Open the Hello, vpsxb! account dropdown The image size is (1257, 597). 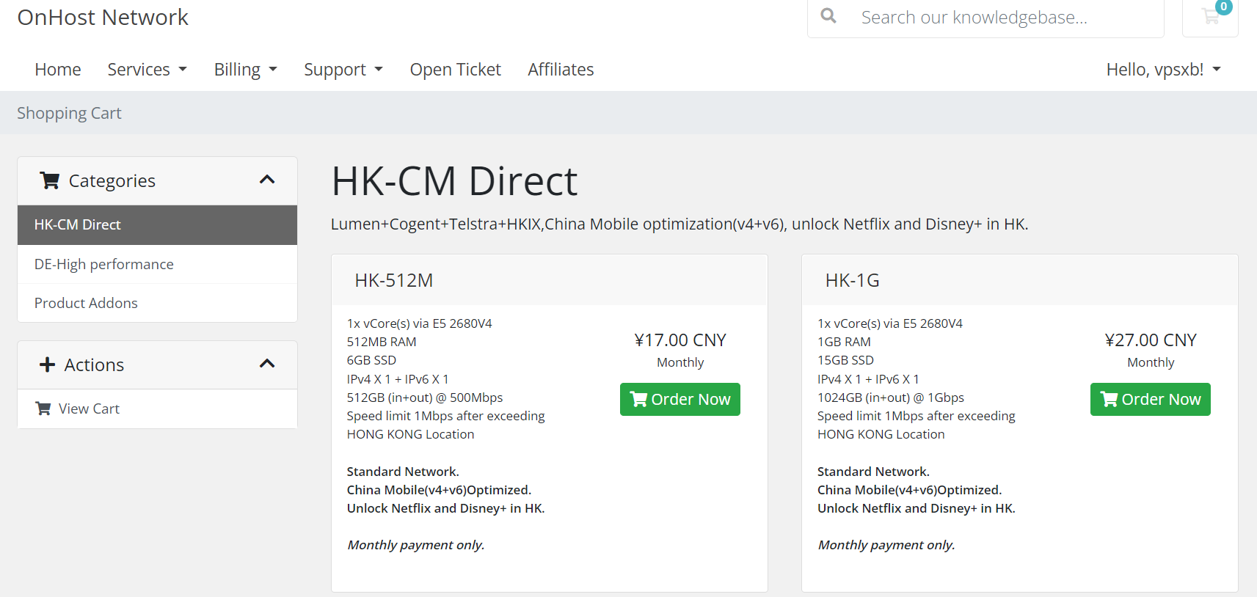[1163, 70]
